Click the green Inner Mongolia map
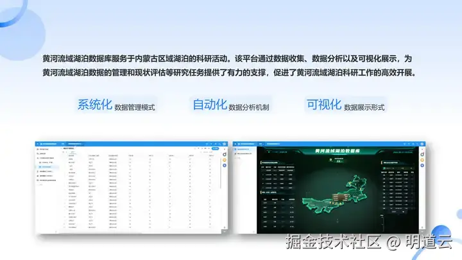This screenshot has height=260, width=462. point(335,194)
